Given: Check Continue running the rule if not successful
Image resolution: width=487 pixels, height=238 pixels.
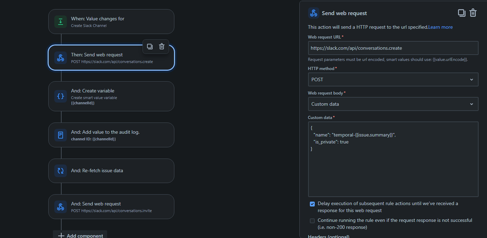Looking at the screenshot, I should pos(312,221).
